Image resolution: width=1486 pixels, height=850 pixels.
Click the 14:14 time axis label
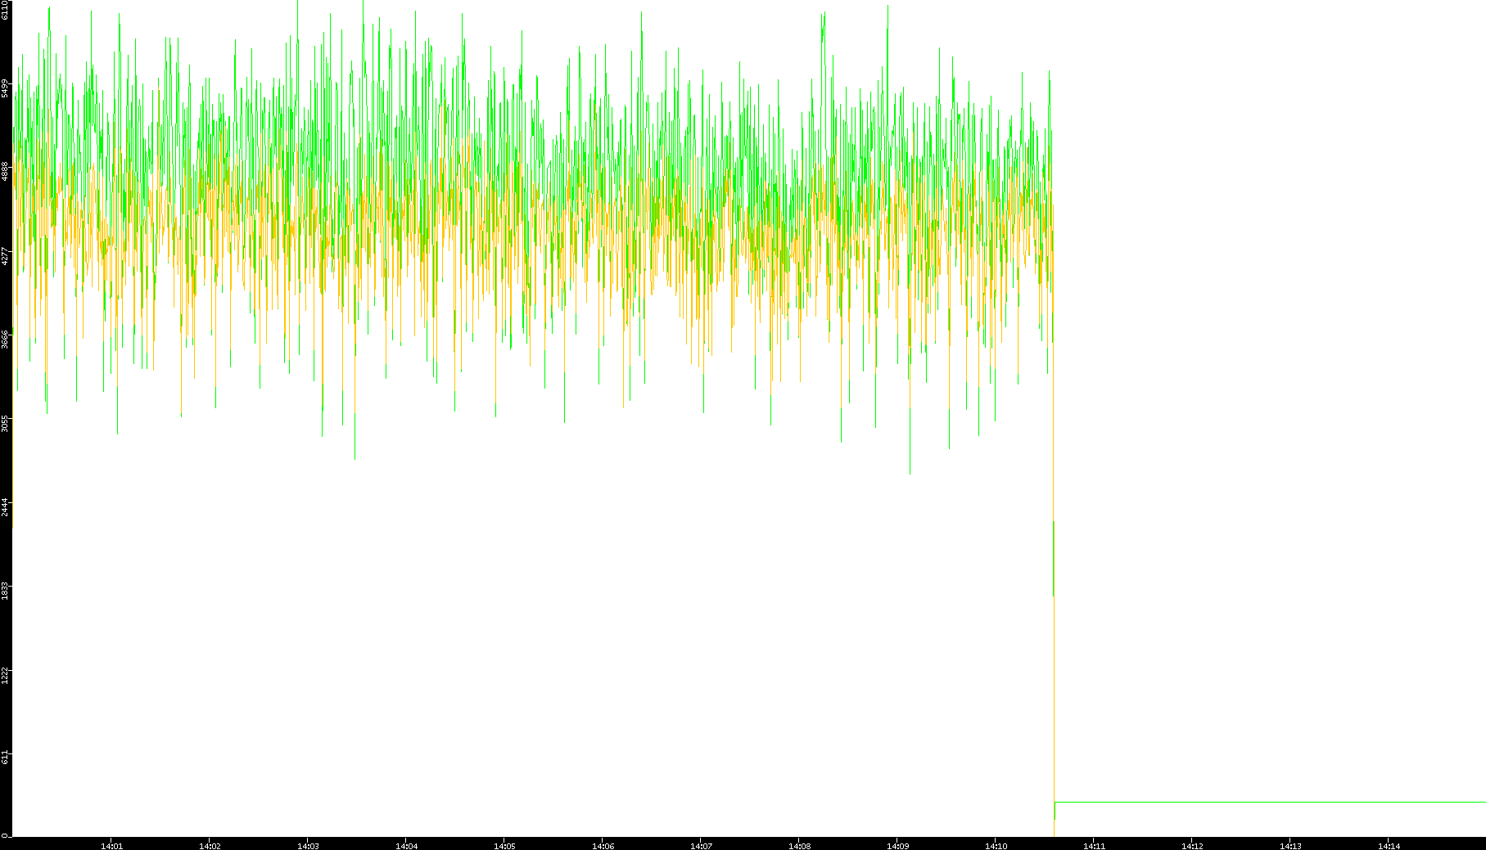[1389, 846]
